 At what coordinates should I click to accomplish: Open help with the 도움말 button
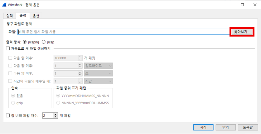point(248,127)
